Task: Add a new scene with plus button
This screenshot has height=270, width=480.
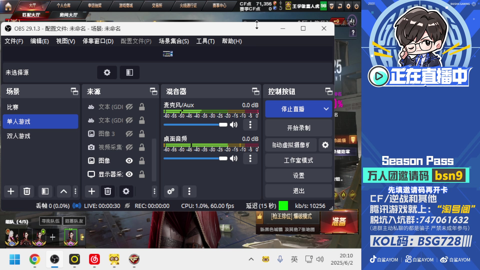Action: point(11,191)
